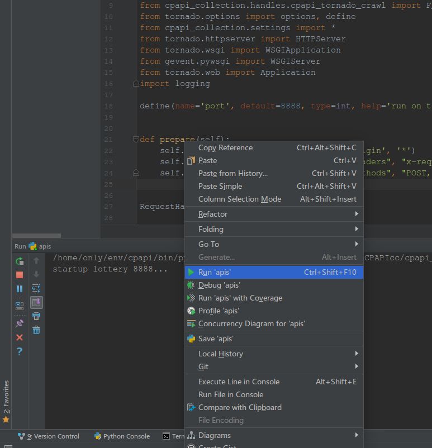The image size is (432, 448).
Task: Expand the Folding submenu
Action: coord(274,229)
